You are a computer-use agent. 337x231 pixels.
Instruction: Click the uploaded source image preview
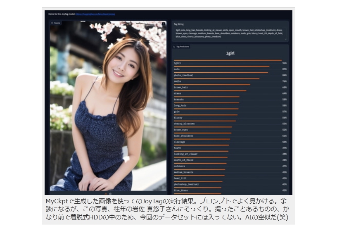pos(108,107)
